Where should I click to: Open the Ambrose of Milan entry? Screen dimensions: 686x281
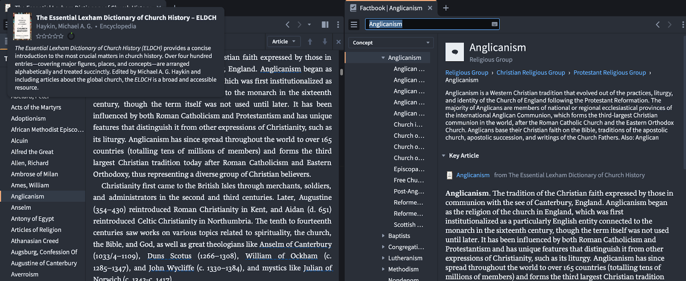click(34, 174)
